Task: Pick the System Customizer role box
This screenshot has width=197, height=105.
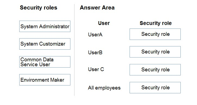Action: (x=45, y=44)
